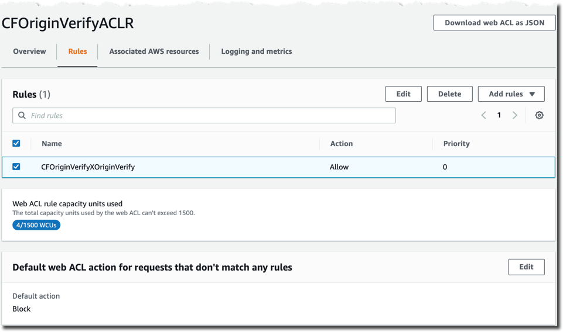Go to next rules page arrow
Image resolution: width=563 pixels, height=332 pixels.
(x=514, y=115)
